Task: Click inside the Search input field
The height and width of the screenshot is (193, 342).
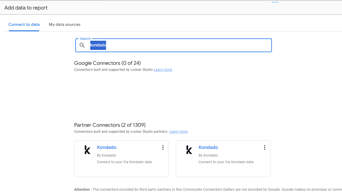Action: (x=172, y=45)
